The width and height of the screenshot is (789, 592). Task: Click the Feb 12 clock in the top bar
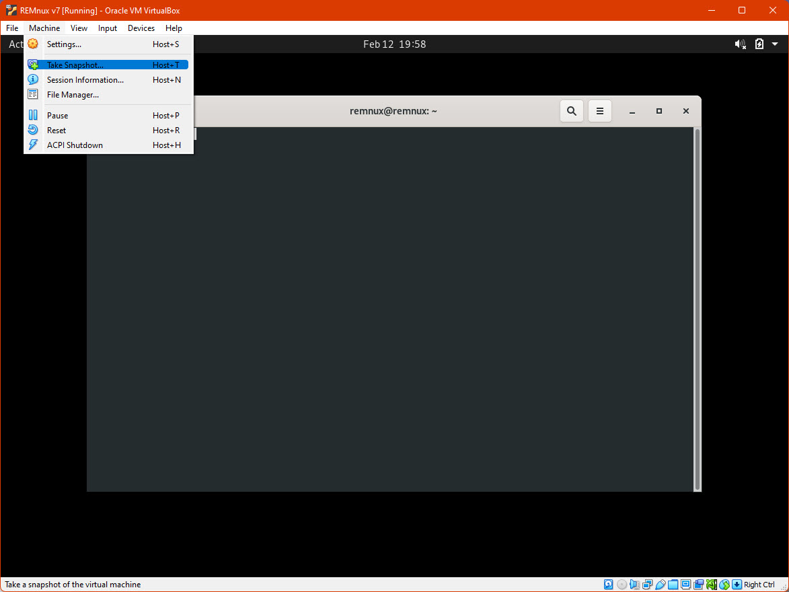click(x=394, y=44)
